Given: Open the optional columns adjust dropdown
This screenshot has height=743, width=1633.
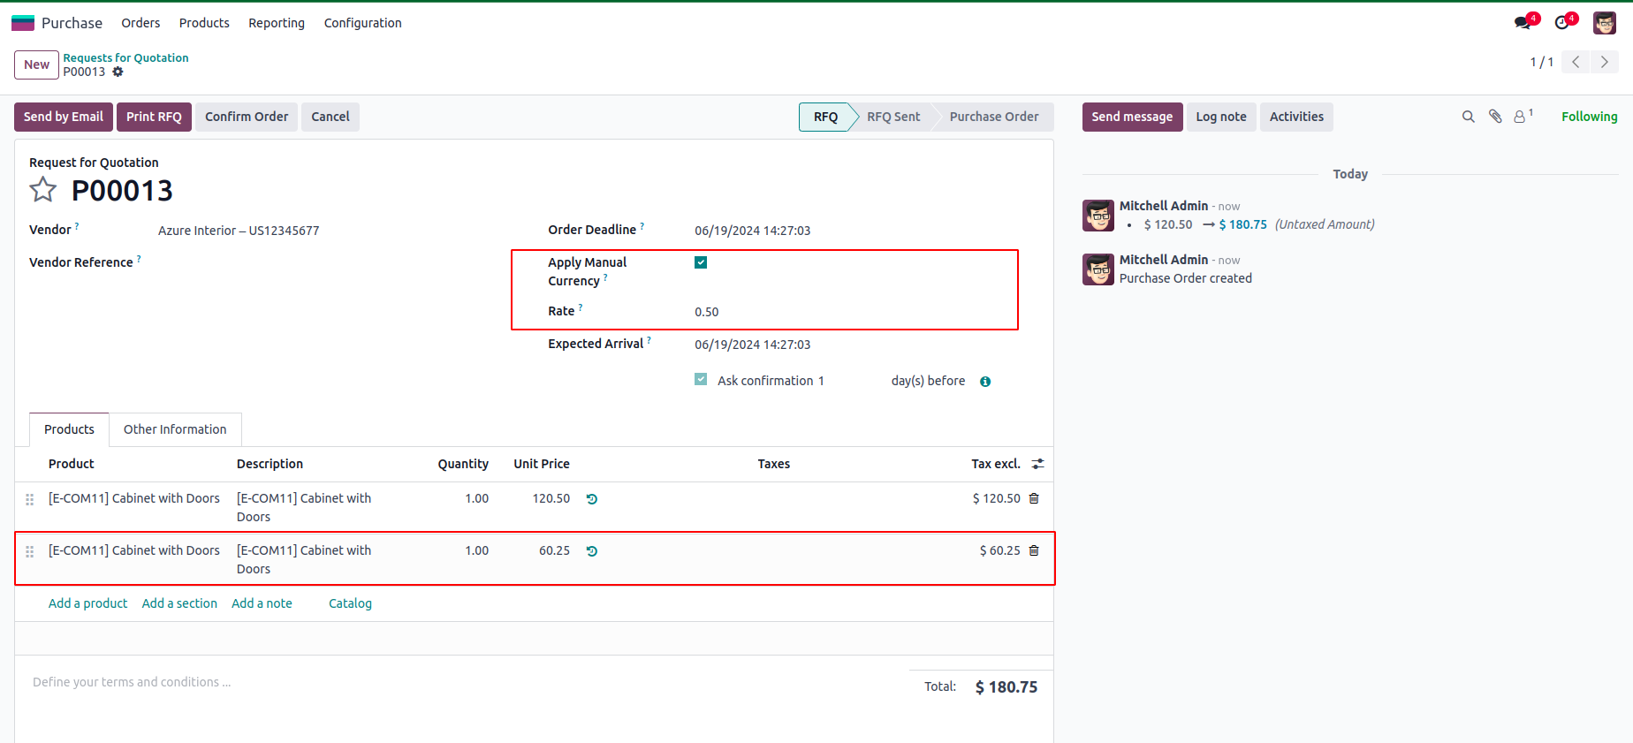Looking at the screenshot, I should pyautogui.click(x=1038, y=464).
